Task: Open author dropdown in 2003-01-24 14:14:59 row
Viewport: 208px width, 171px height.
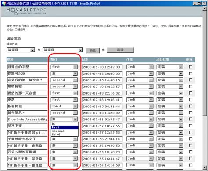Action: coord(140,165)
